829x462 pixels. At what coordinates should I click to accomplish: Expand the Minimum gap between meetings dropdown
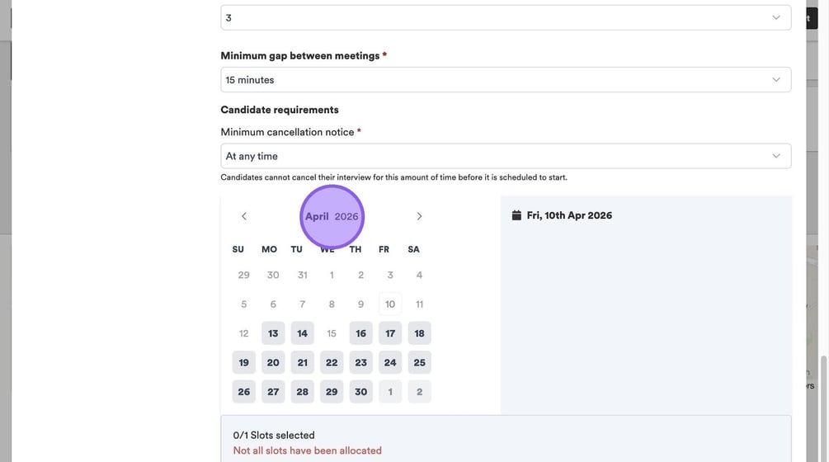coord(506,80)
